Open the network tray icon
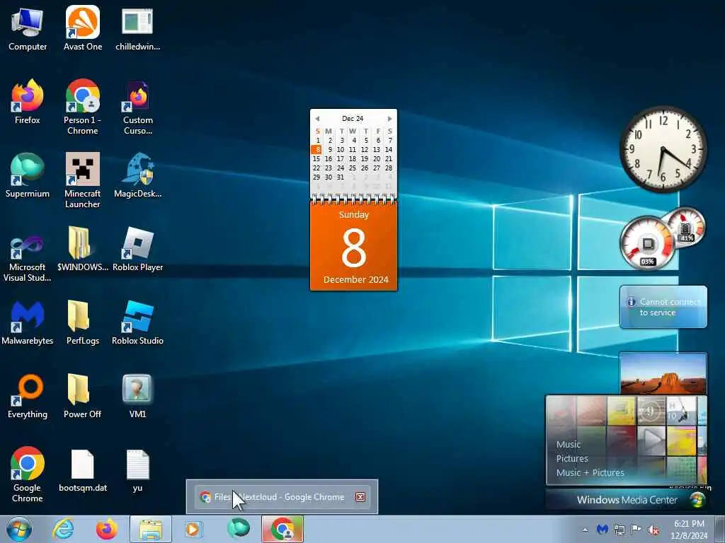This screenshot has width=725, height=543. [x=619, y=529]
